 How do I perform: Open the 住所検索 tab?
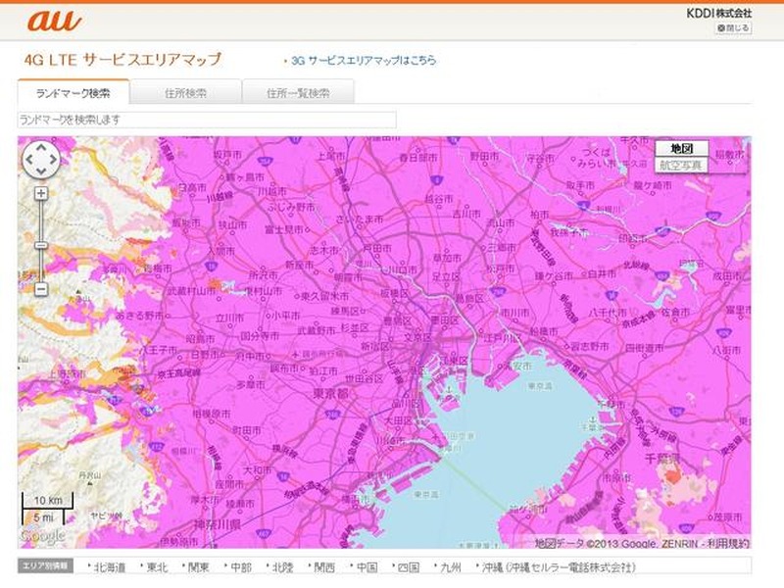185,94
